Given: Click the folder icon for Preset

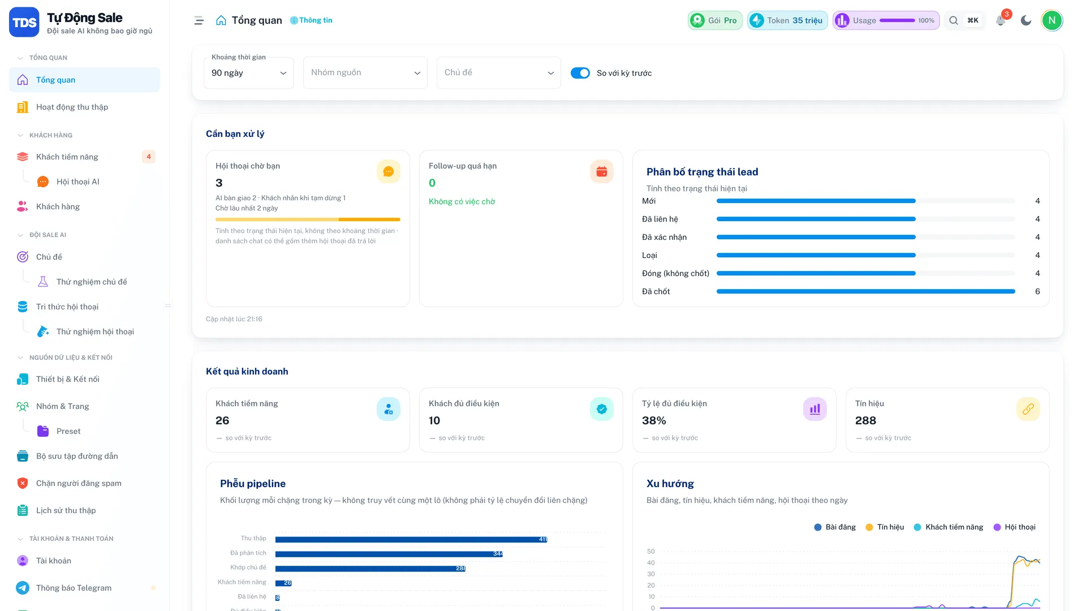Looking at the screenshot, I should 43,431.
